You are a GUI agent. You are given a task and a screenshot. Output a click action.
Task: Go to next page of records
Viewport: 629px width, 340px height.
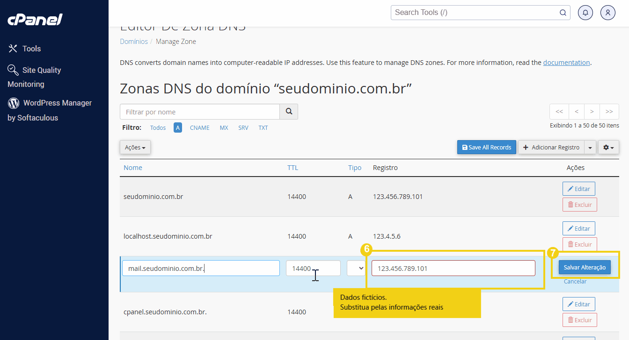pos(592,112)
